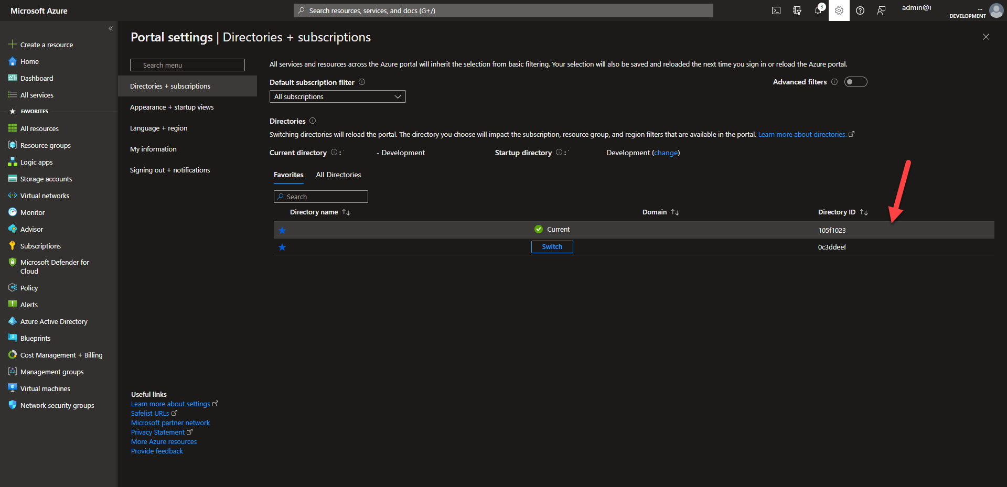
Task: Open Policy in sidebar
Action: coord(29,288)
